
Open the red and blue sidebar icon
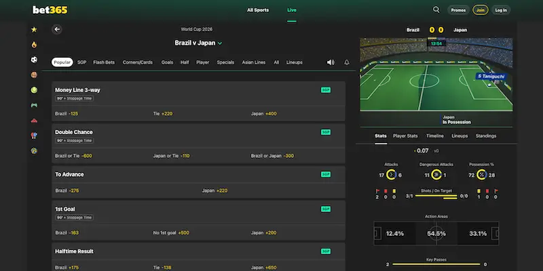click(x=34, y=135)
